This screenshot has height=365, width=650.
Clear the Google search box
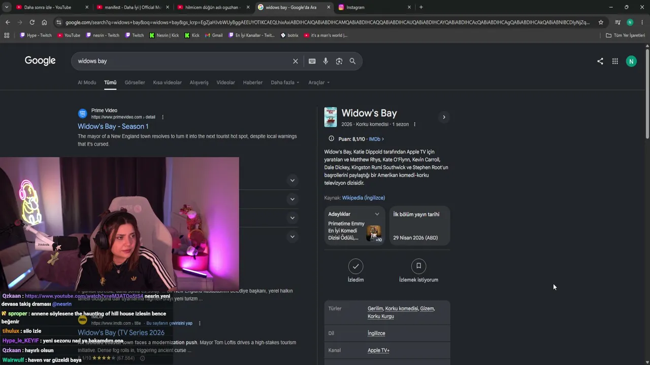(295, 61)
